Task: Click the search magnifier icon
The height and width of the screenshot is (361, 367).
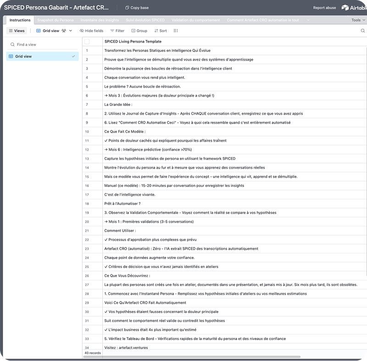Action: click(362, 31)
